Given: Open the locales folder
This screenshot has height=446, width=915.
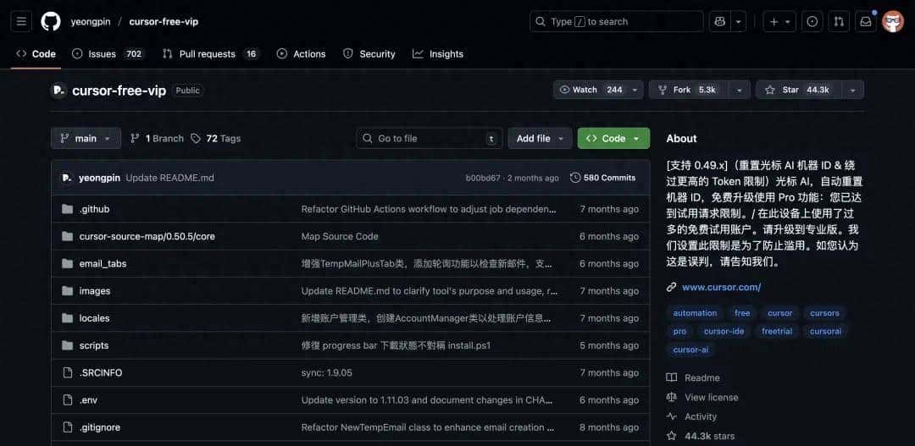Looking at the screenshot, I should [94, 318].
